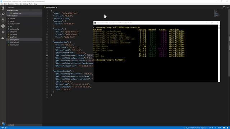Open notifications bell in status bar

tap(227, 128)
